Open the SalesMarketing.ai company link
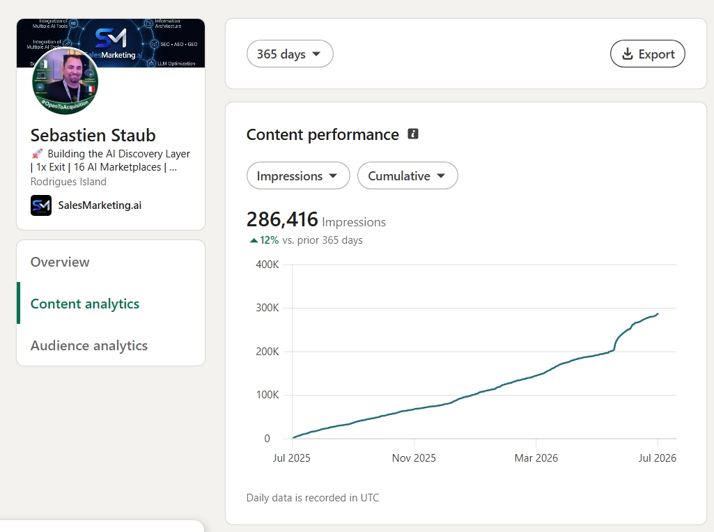714x532 pixels. click(100, 205)
